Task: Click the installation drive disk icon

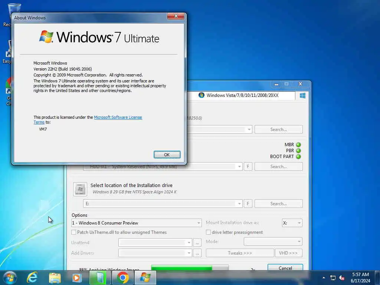Action: pos(80,189)
